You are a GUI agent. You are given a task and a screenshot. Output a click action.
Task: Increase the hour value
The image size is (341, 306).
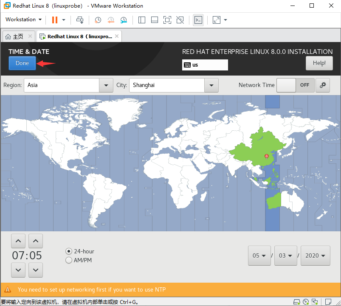coord(18,241)
